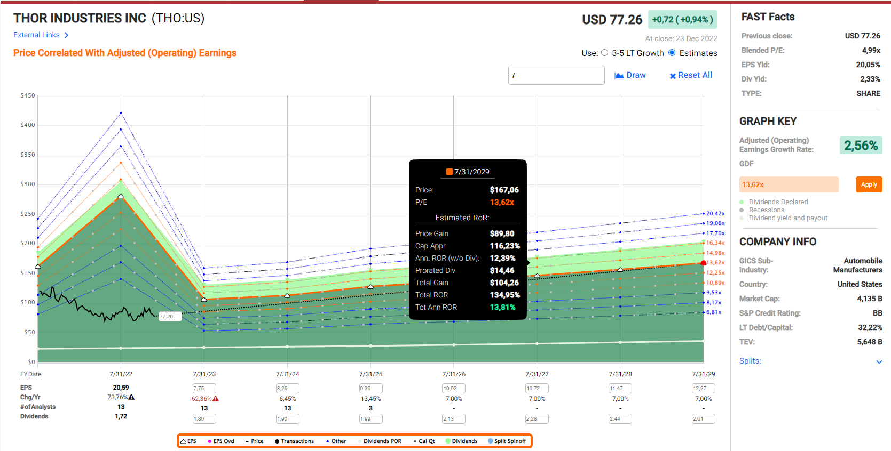Toggle Split Spinoff in the legend
Image resolution: width=891 pixels, height=451 pixels.
(507, 441)
